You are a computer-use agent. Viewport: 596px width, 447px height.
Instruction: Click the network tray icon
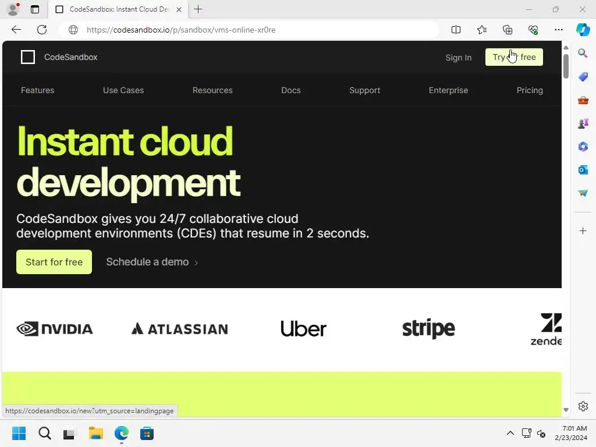pos(526,433)
